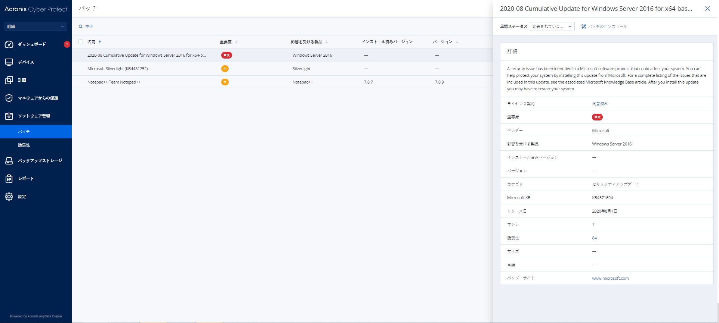Sort the table by 重要度 column
Image resolution: width=719 pixels, height=323 pixels.
tap(226, 42)
